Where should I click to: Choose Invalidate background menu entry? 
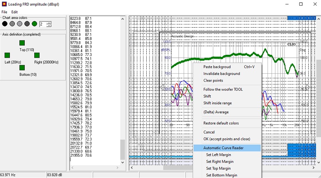[227, 74]
